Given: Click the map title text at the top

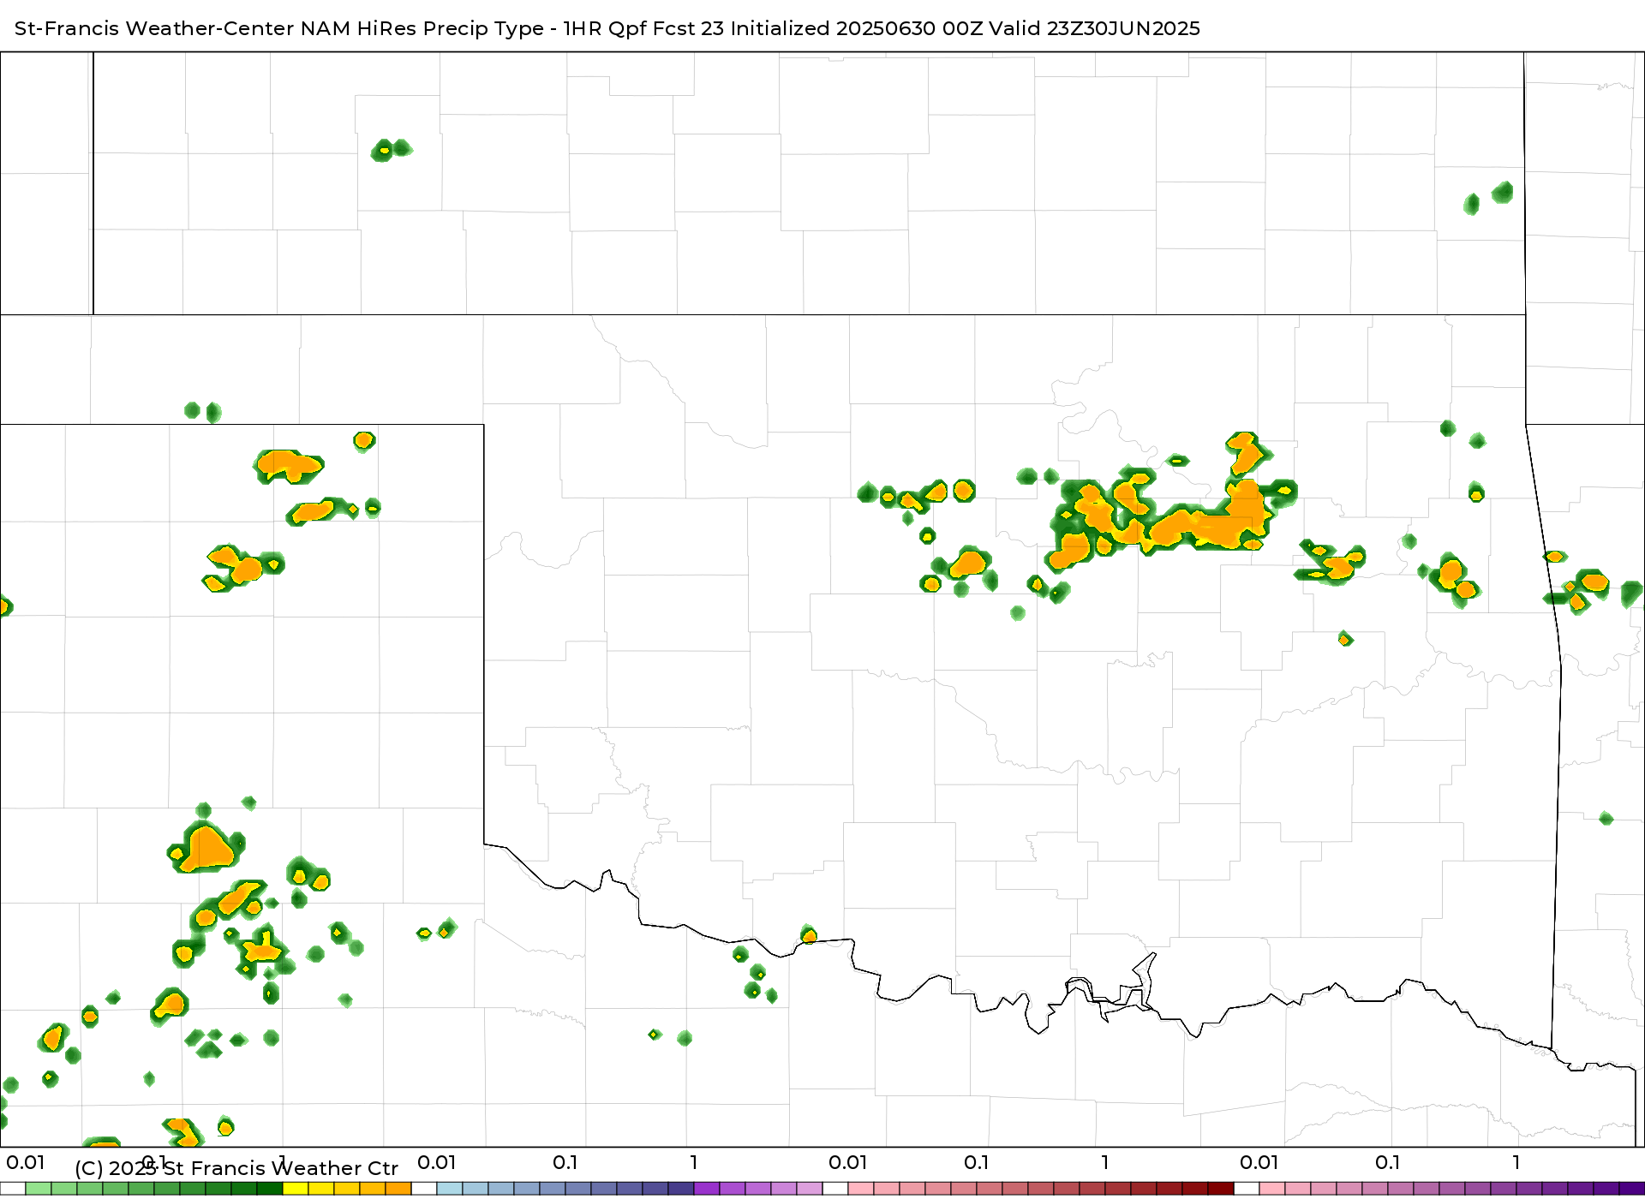Looking at the screenshot, I should point(607,28).
